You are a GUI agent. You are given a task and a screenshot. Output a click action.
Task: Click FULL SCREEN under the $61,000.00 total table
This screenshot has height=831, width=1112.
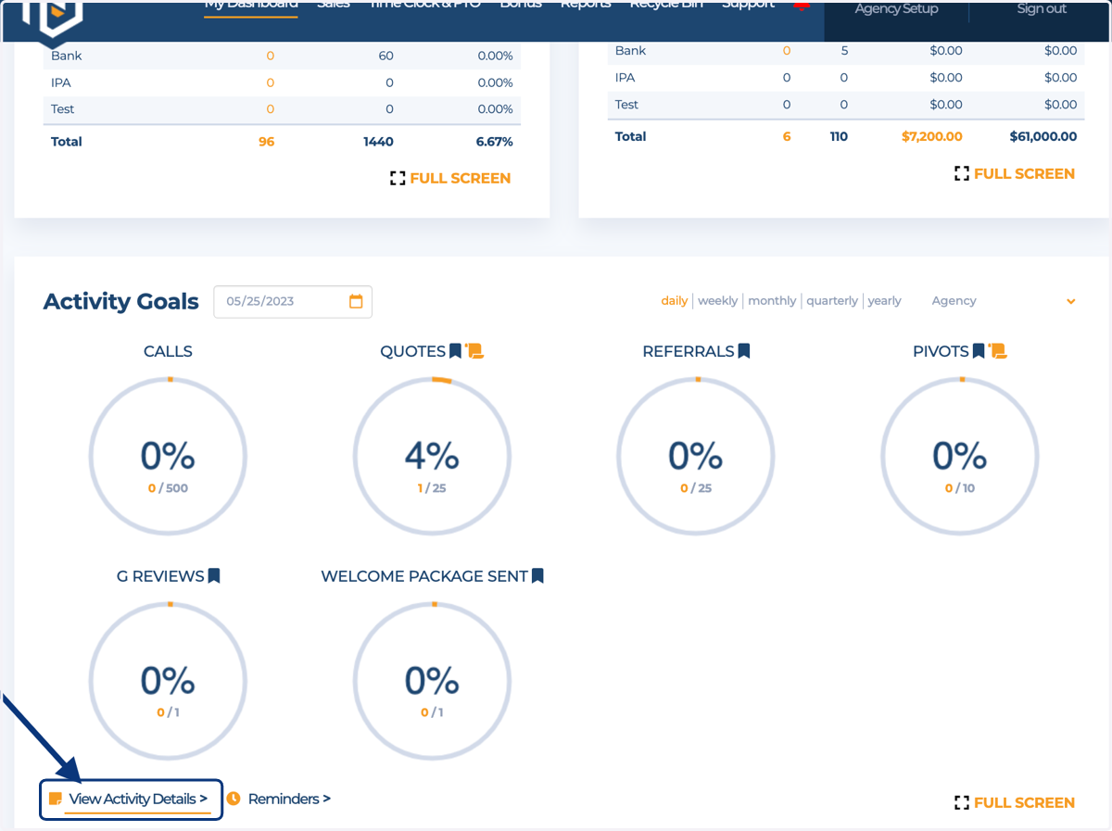pos(1025,173)
